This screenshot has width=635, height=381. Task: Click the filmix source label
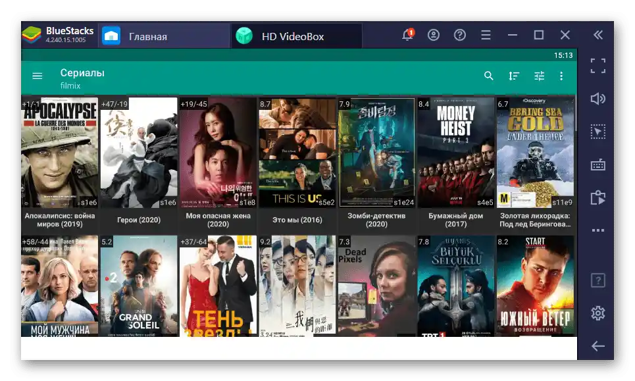(70, 86)
